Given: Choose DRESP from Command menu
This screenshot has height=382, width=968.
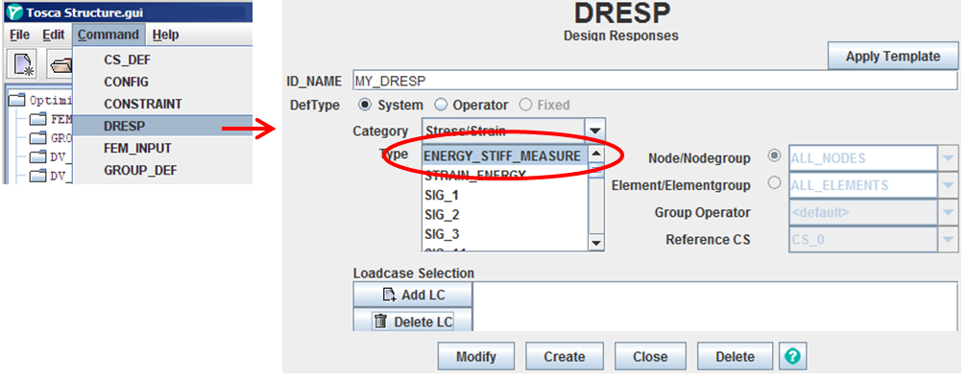Looking at the screenshot, I should coord(163,126).
